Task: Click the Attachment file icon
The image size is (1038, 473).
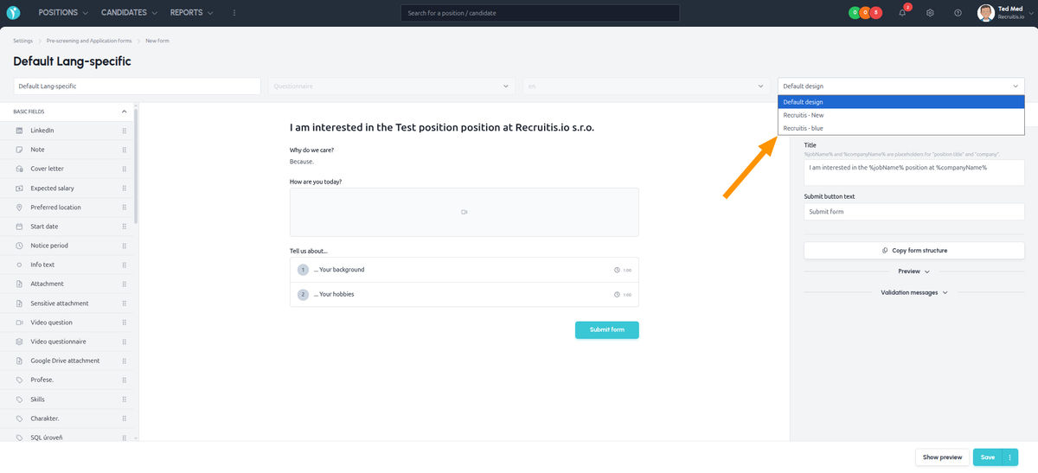Action: click(x=20, y=284)
